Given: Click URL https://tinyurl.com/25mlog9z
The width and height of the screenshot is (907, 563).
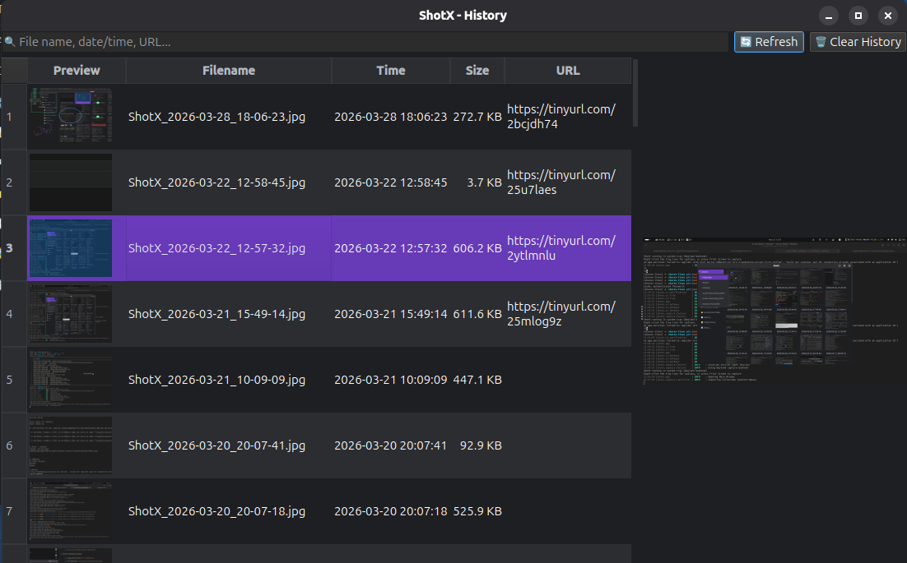Looking at the screenshot, I should 561,314.
